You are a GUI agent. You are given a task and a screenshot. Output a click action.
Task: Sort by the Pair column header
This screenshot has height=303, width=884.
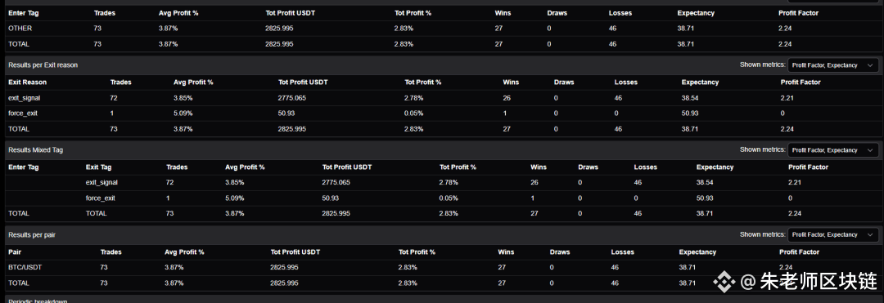[x=15, y=252]
